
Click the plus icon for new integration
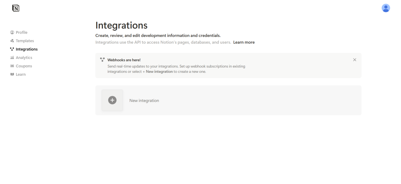[112, 100]
